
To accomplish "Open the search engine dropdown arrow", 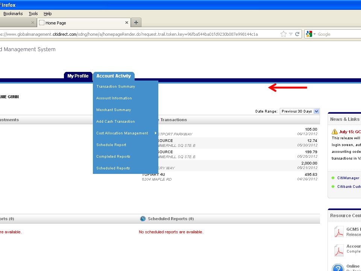I will 314,34.
